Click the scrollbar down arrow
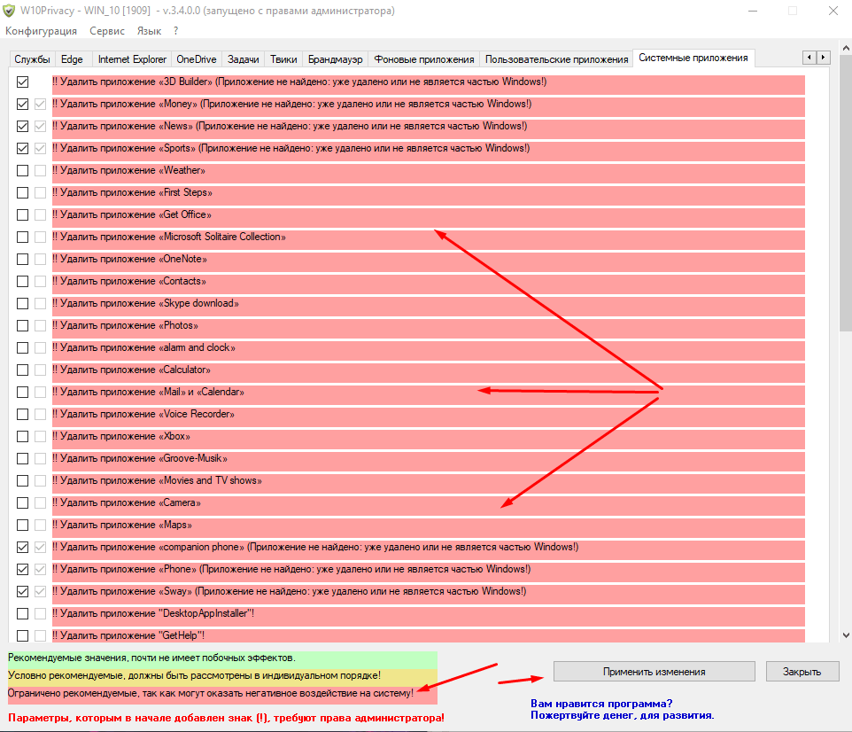 pos(846,635)
